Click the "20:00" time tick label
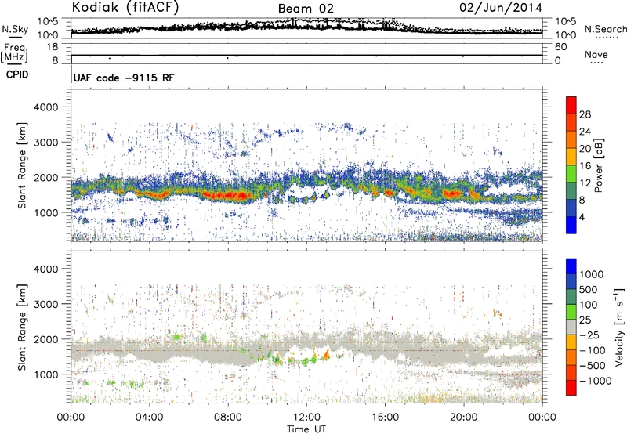This screenshot has height=434, width=627. pyautogui.click(x=463, y=418)
